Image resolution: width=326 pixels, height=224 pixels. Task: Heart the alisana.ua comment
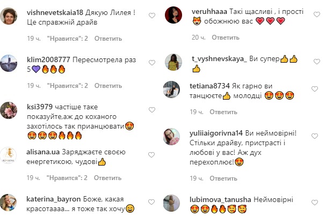[x=152, y=154]
